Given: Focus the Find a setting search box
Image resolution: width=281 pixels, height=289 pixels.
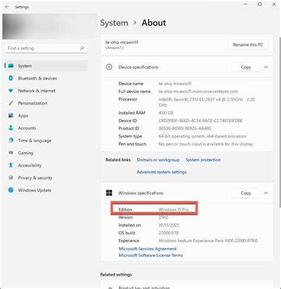Looking at the screenshot, I should tap(46, 48).
